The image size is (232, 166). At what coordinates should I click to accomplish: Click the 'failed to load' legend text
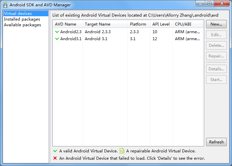[132, 158]
